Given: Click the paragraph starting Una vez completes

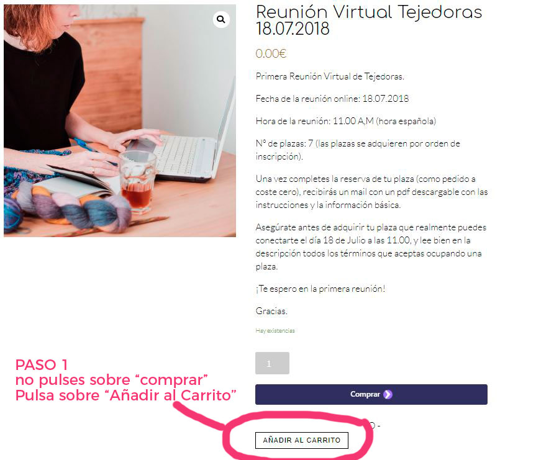Looking at the screenshot, I should pyautogui.click(x=371, y=192).
